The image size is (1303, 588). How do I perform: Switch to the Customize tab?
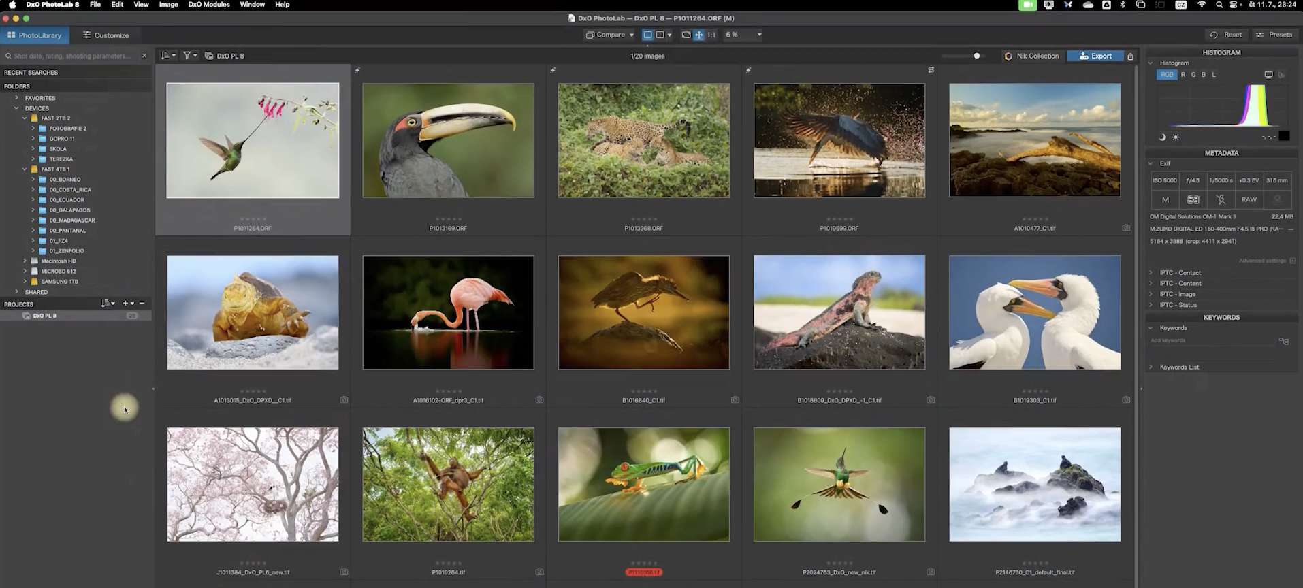pos(106,35)
